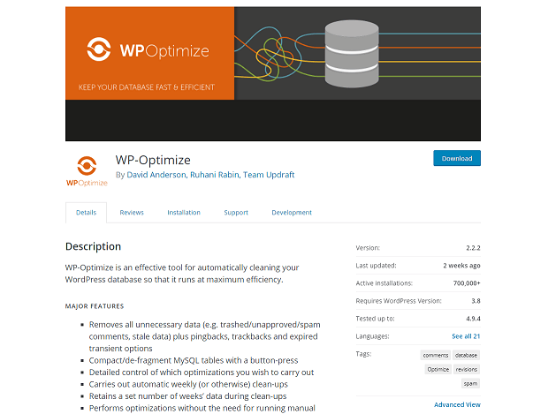This screenshot has height=414, width=548.
Task: Click the WP-Optimize plugin logo icon
Action: pos(87,171)
